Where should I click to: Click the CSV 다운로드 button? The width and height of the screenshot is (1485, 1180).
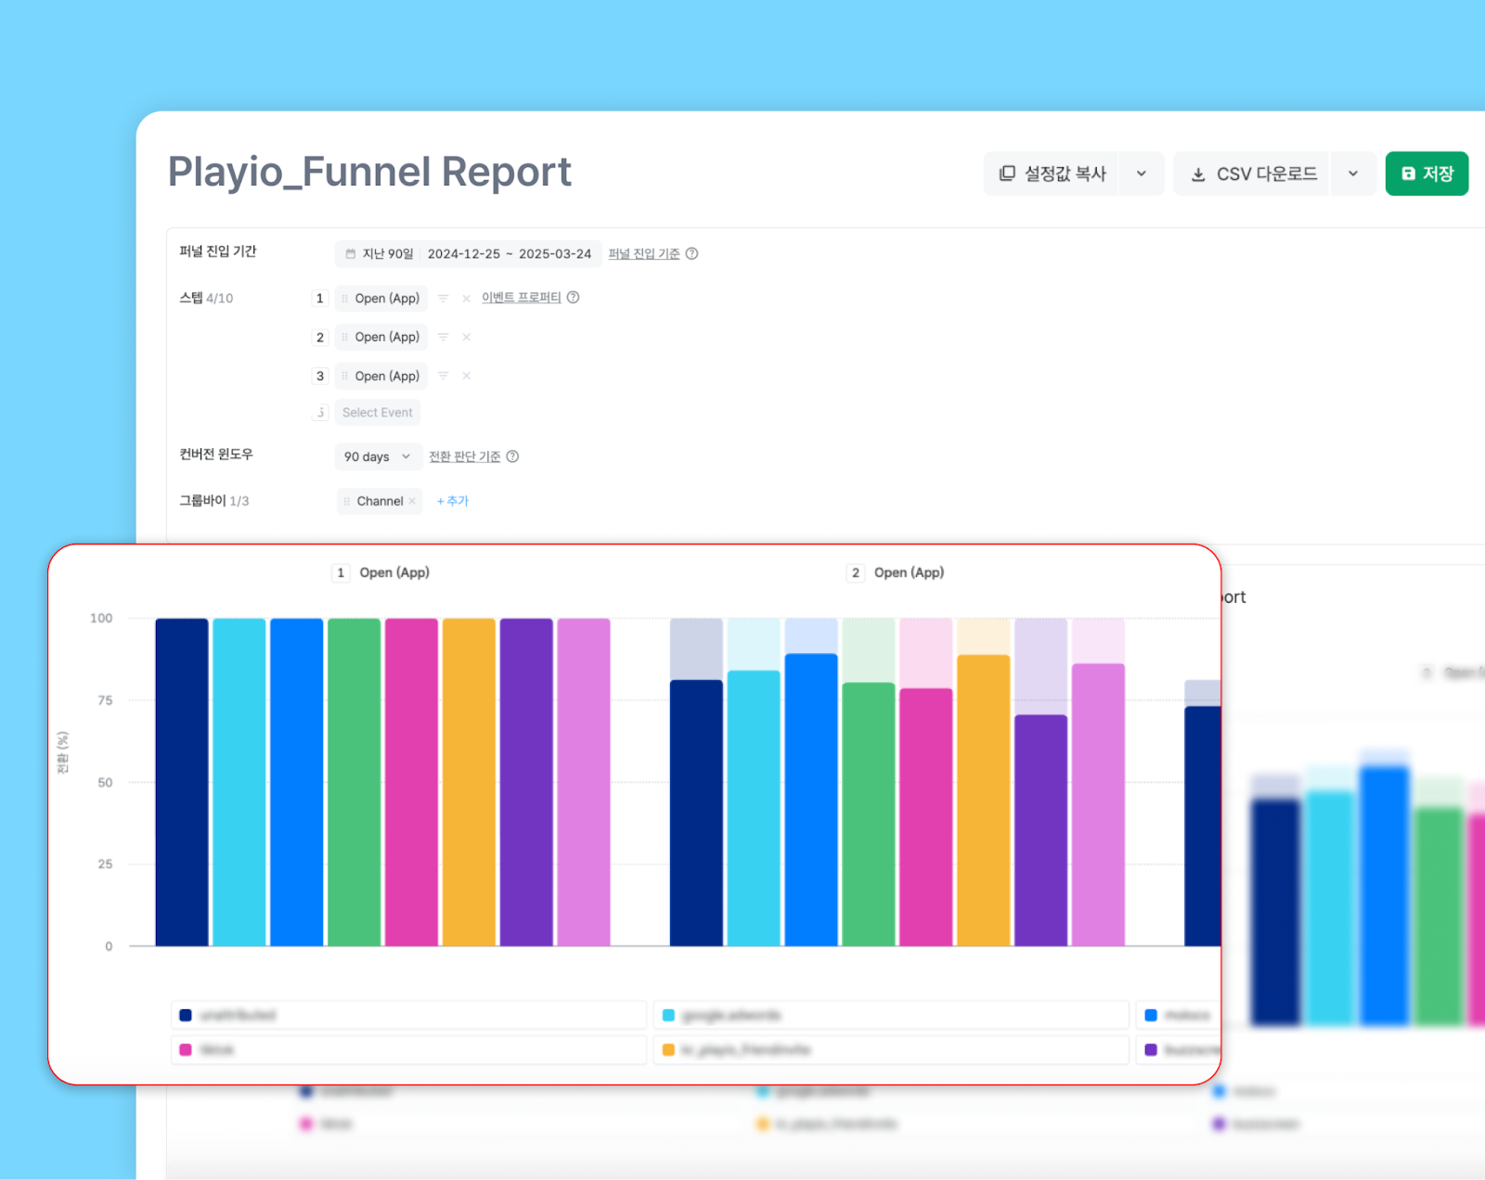(x=1253, y=173)
